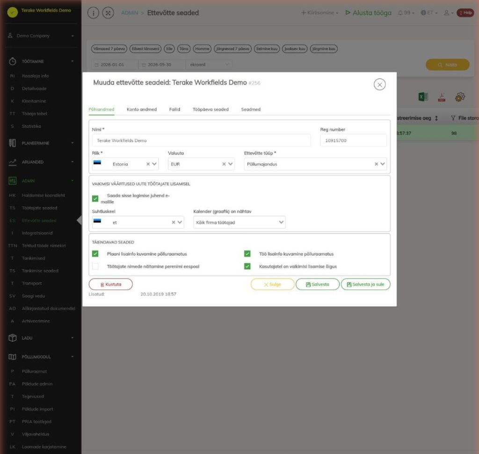The height and width of the screenshot is (454, 479).
Task: Click the Nimi company name field
Action: tap(201, 140)
